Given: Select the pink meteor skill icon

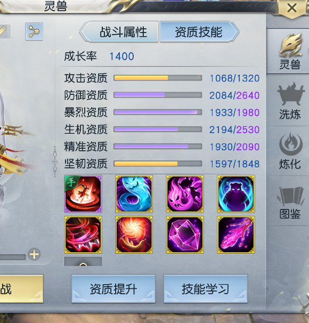Looking at the screenshot, I should (236, 235).
